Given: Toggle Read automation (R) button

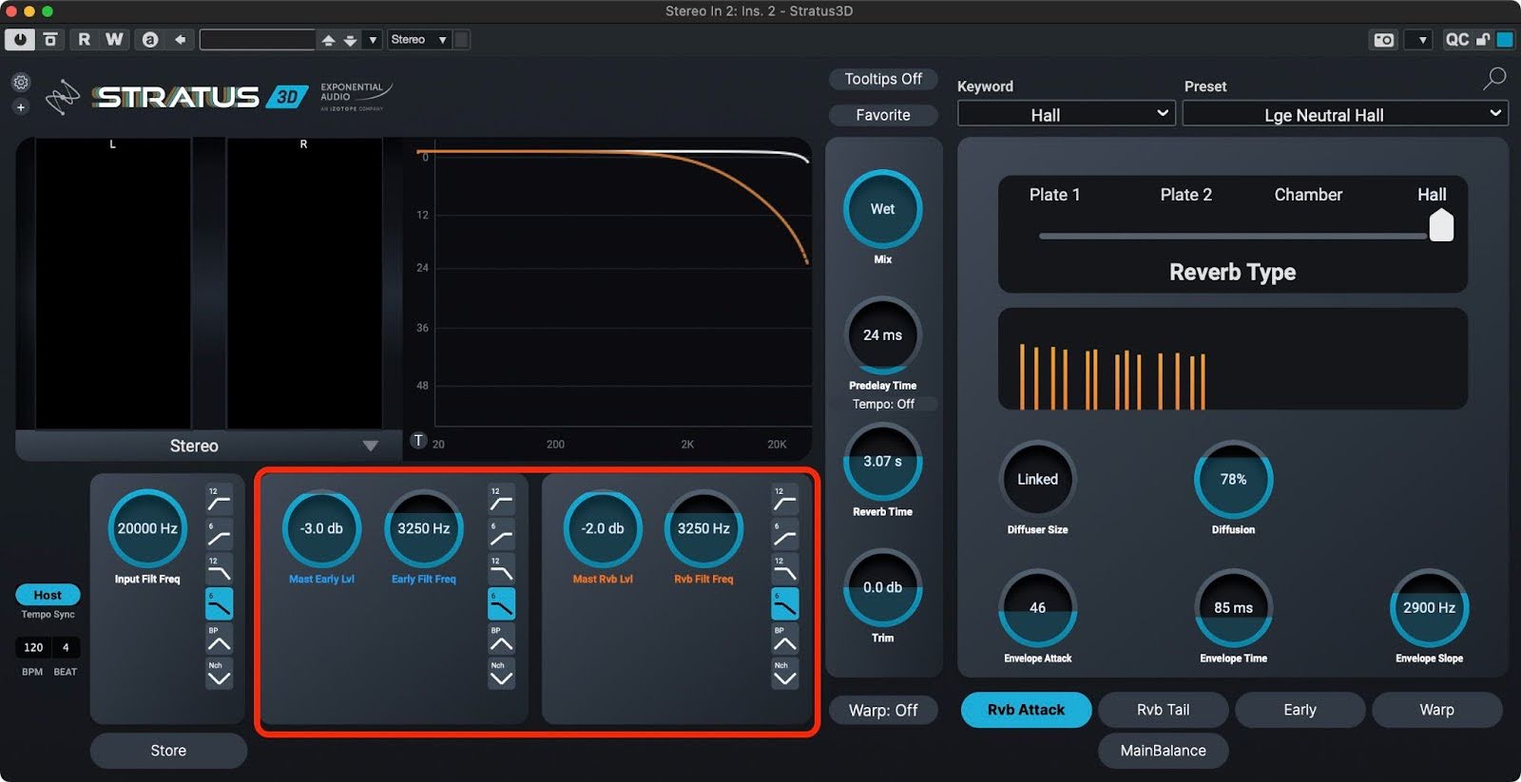Looking at the screenshot, I should (84, 40).
